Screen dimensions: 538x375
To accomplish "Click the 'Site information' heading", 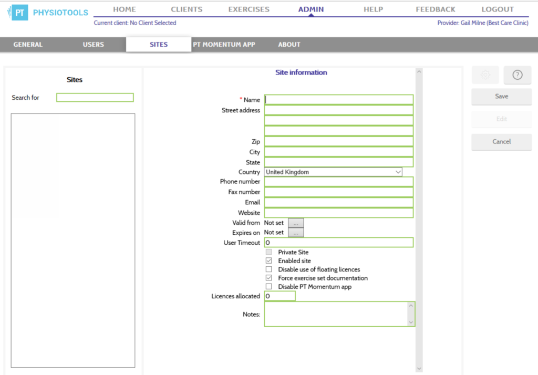I will [301, 72].
